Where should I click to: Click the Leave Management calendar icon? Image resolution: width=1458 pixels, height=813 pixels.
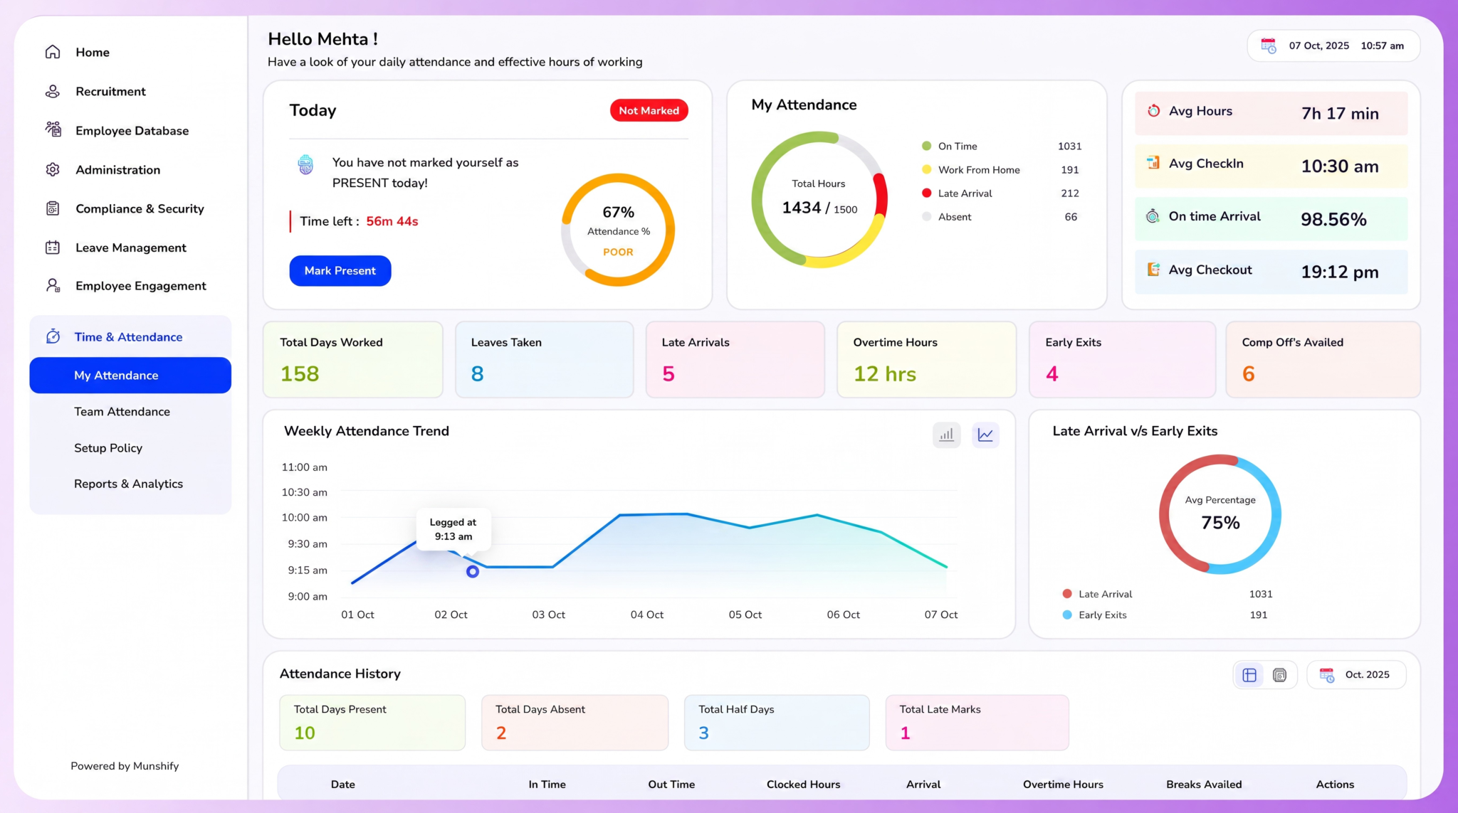click(x=53, y=248)
